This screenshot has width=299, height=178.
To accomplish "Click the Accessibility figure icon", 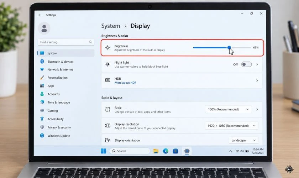I will point(42,119).
